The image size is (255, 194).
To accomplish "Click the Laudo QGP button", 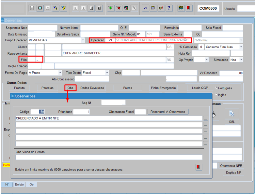I will click(200, 88).
